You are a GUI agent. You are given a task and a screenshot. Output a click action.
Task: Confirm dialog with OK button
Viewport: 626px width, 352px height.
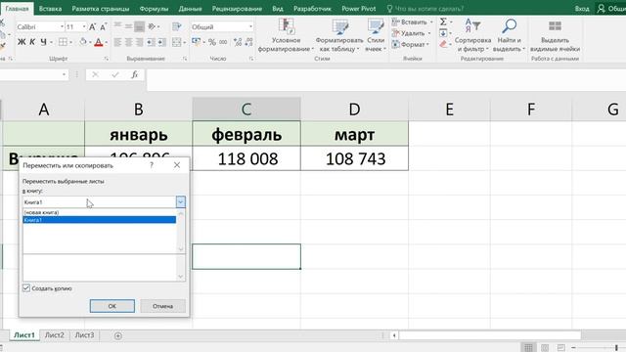coord(112,306)
